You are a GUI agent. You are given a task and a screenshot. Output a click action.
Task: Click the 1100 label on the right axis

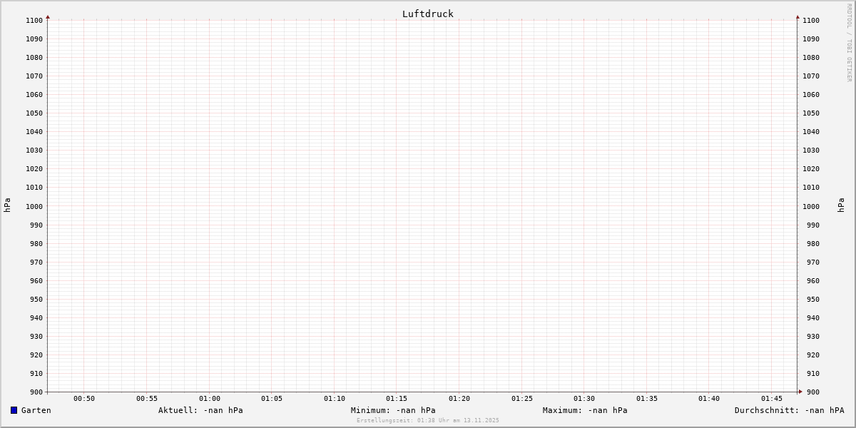(811, 21)
